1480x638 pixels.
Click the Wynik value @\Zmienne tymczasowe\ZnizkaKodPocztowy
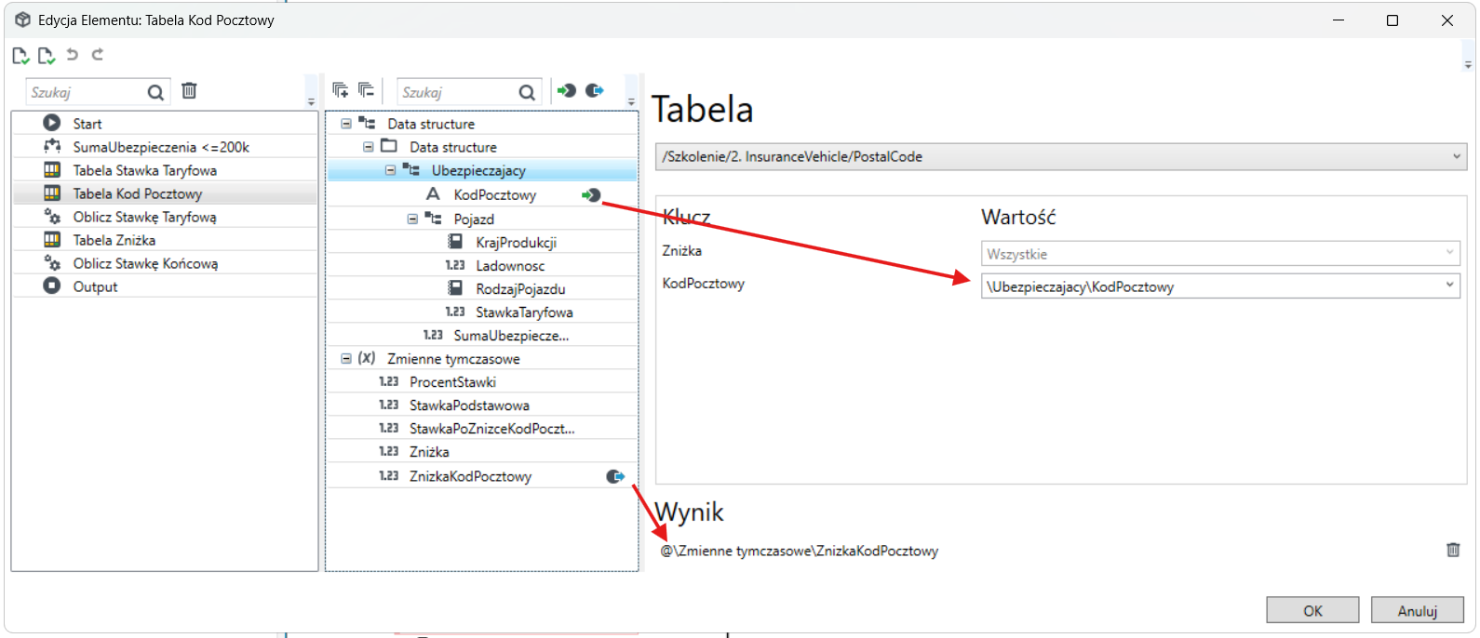[x=800, y=551]
